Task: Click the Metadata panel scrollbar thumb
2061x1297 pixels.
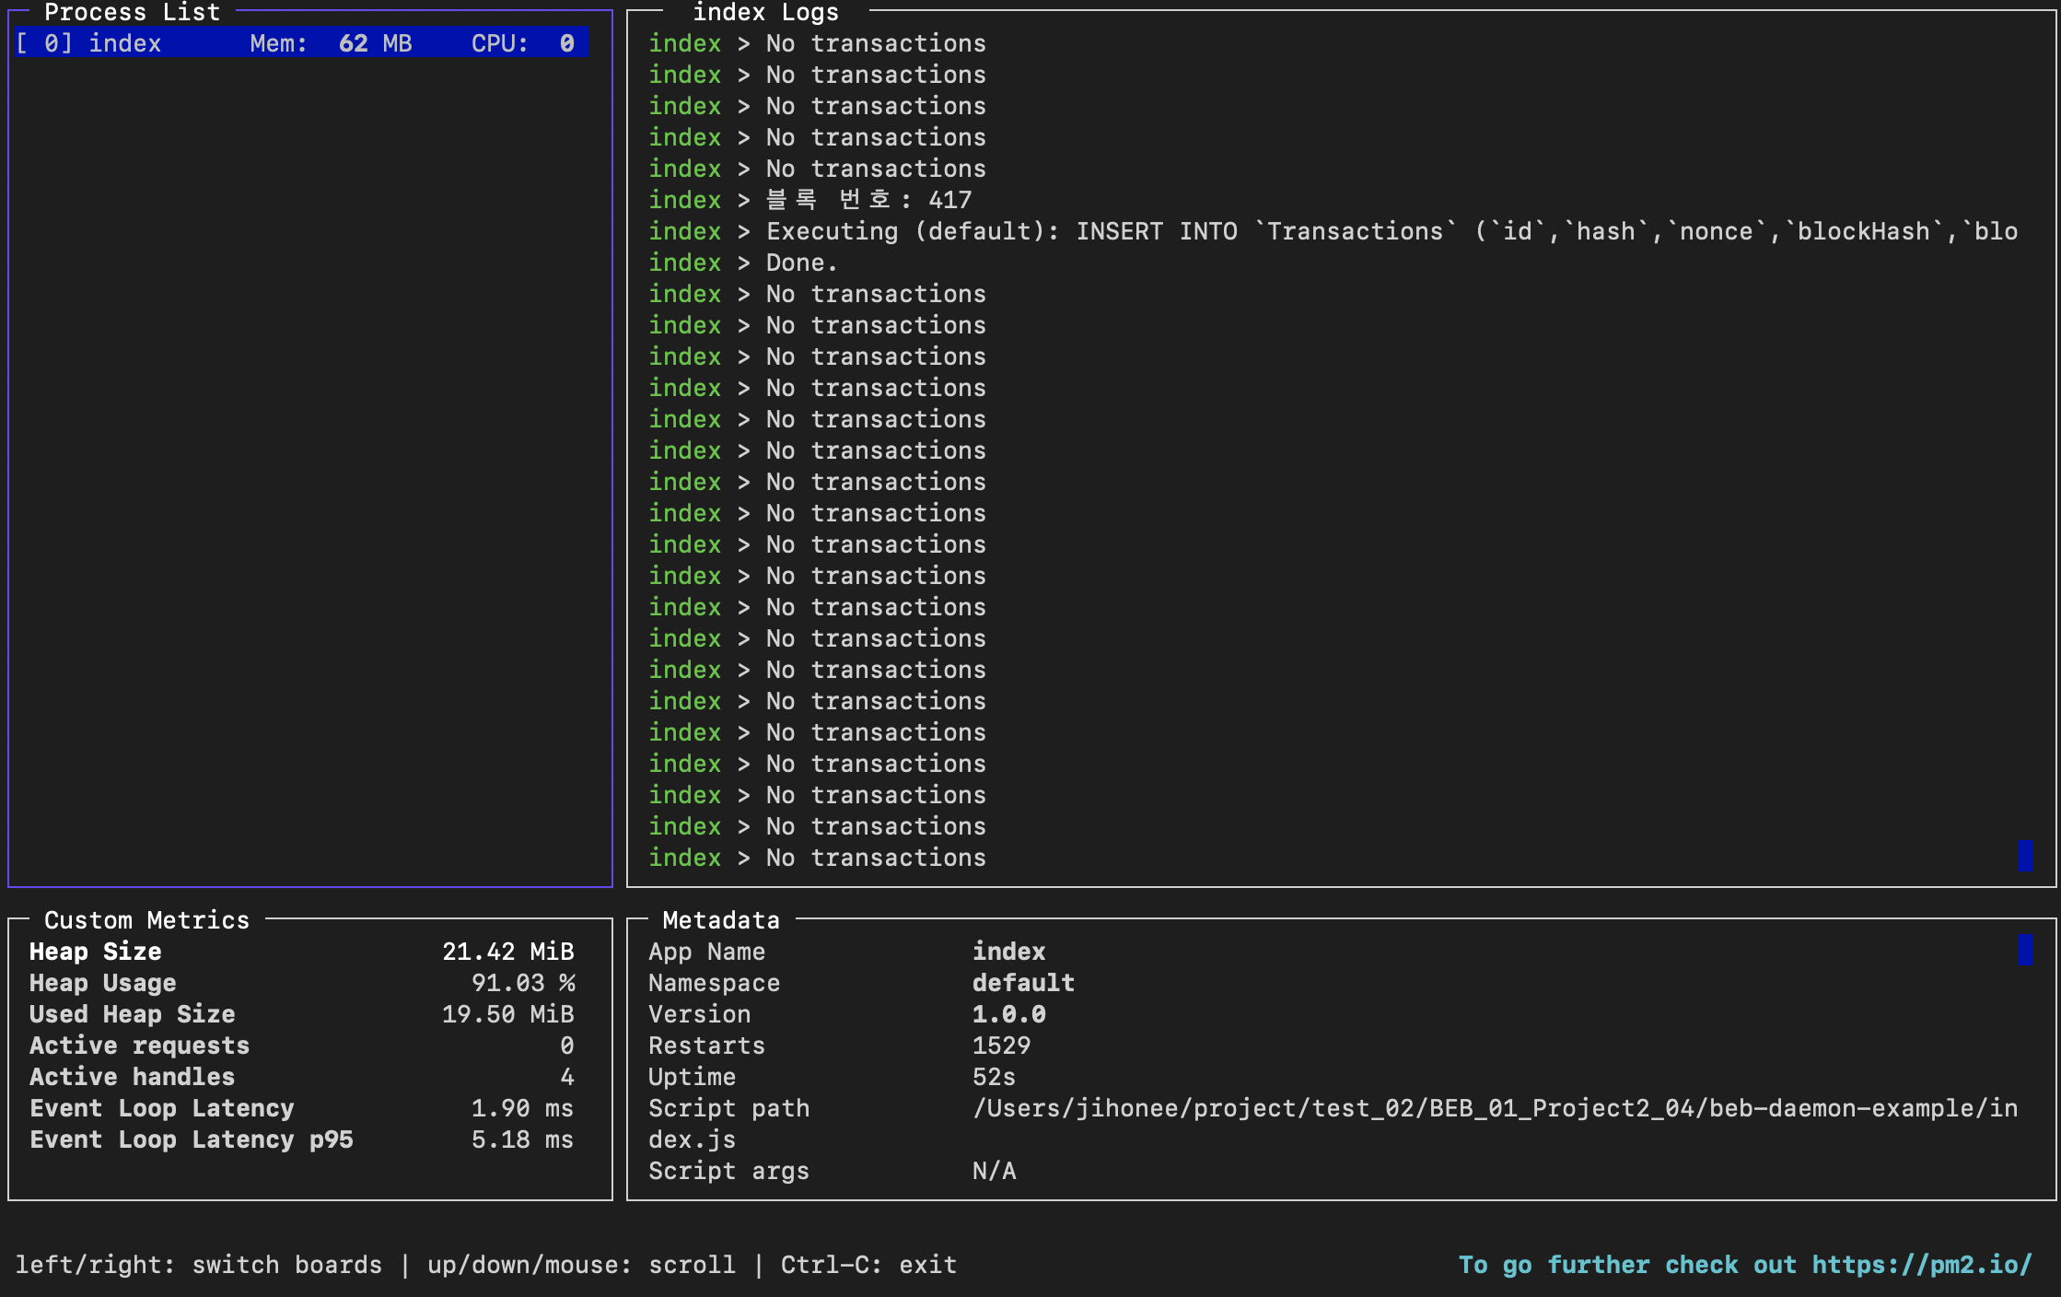Action: (2025, 950)
